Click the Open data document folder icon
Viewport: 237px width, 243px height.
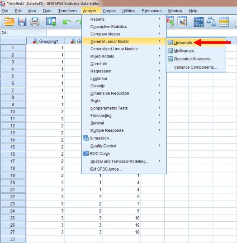click(x=9, y=21)
